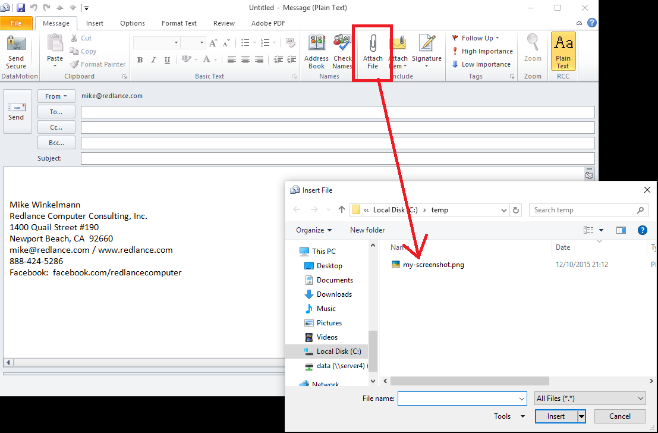This screenshot has width=658, height=433.
Task: Increase indent icon
Action: point(291,60)
